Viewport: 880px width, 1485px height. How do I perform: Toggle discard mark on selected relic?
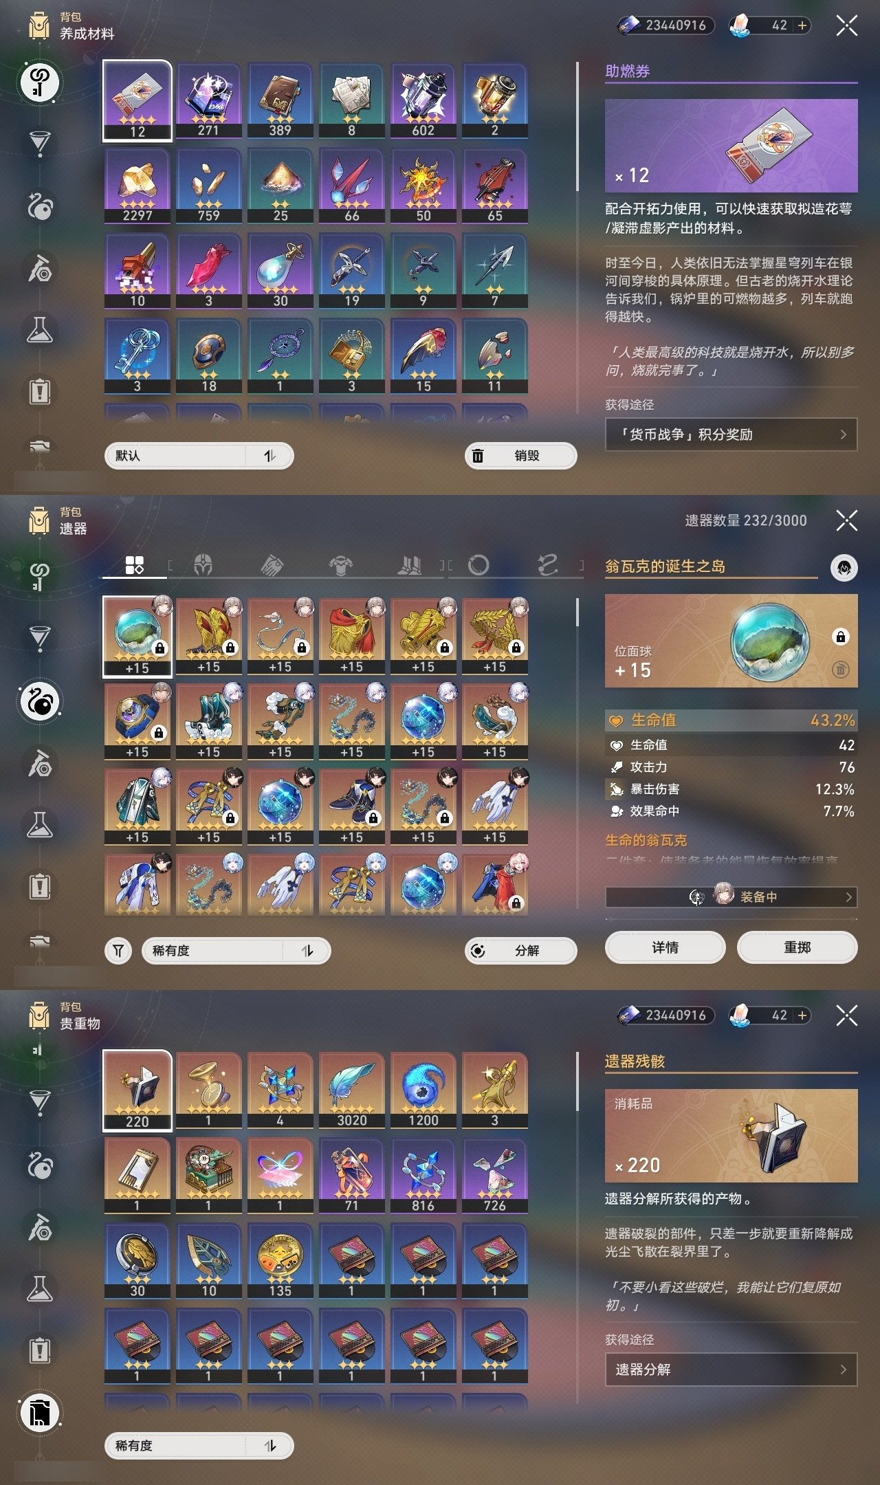[840, 669]
